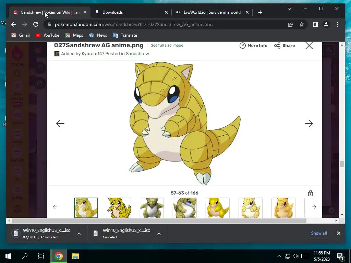351x263 pixels.
Task: Show next image with large right arrow
Action: pos(309,123)
